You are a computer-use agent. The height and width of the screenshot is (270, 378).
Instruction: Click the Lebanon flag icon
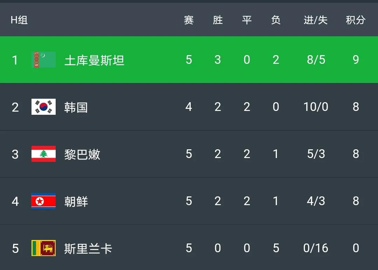43,154
